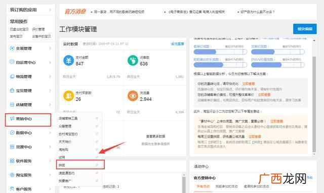The width and height of the screenshot is (324, 193).
Task: Select 试用 in the marketing submenu
Action: click(x=62, y=157)
